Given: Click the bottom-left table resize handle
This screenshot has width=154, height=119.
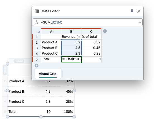Looking at the screenshot, I should click(8, 117).
